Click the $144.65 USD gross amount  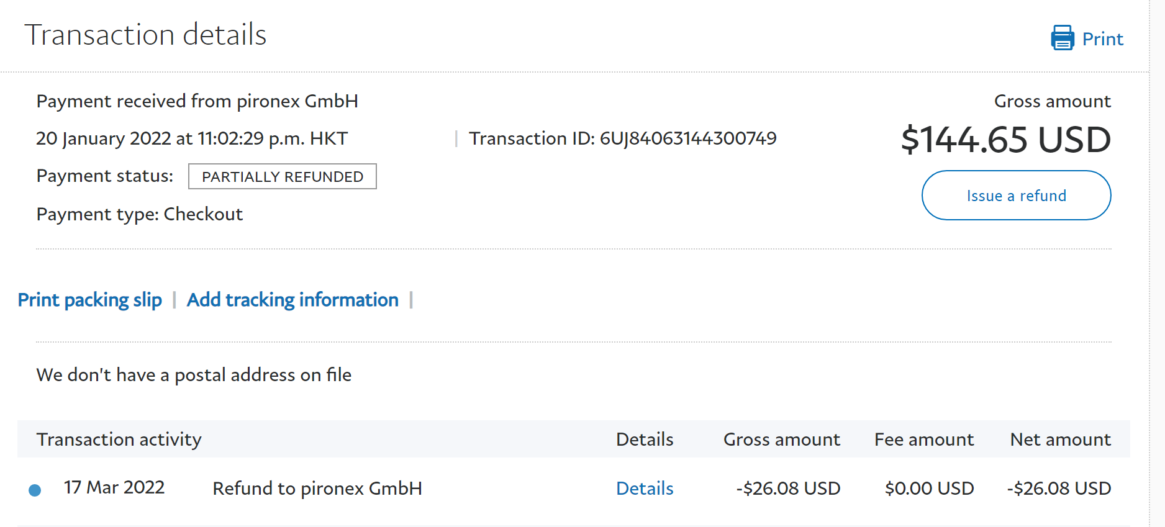pyautogui.click(x=1005, y=140)
